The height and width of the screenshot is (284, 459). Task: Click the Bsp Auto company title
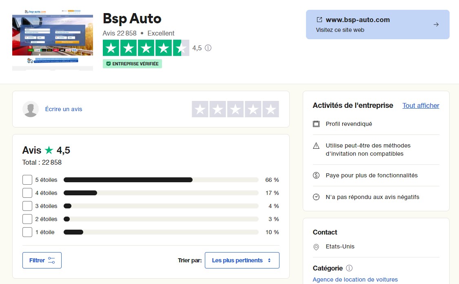point(132,19)
